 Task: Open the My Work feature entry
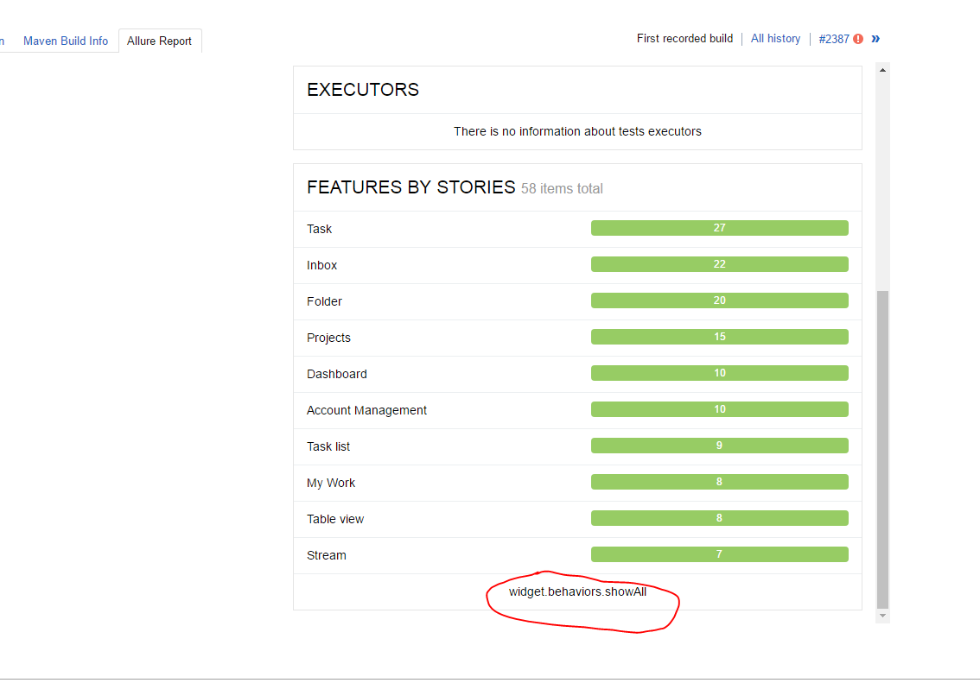(331, 482)
